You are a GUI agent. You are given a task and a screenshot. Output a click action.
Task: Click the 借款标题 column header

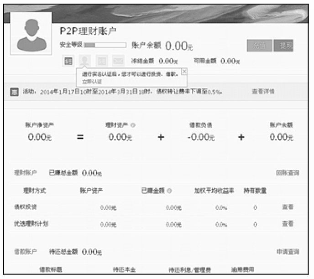coord(51,269)
